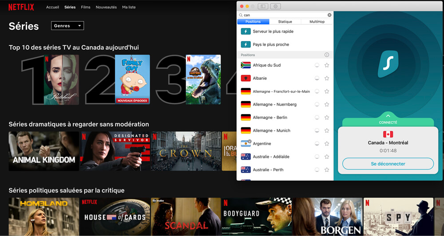Open The Crown thumbnail
Screen dimensions: 444x236
click(186, 151)
